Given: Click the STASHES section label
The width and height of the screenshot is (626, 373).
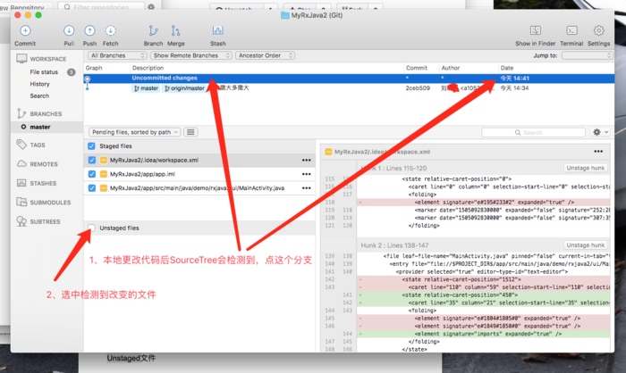Looking at the screenshot, I should coord(43,183).
